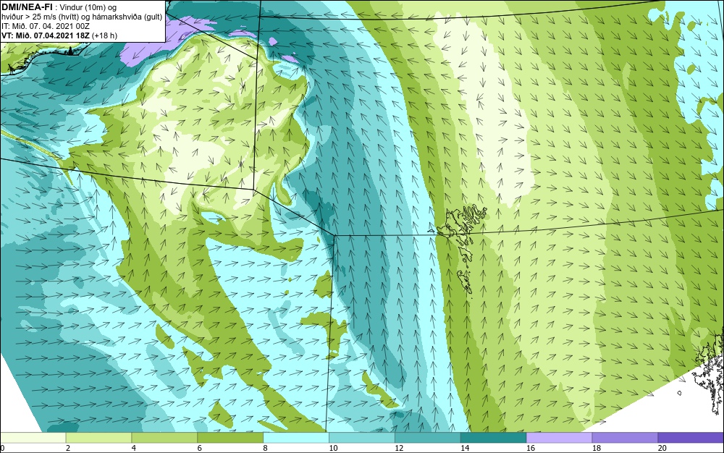The image size is (724, 453).
Task: Click the legend scale label '2'
Action: click(68, 448)
